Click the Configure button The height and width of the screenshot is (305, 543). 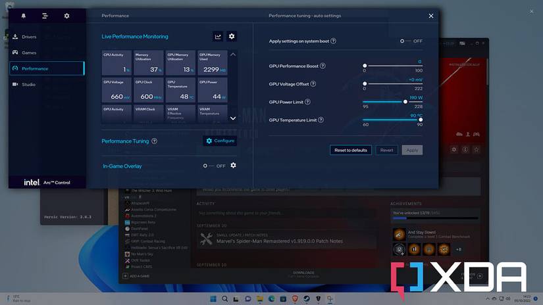click(x=220, y=141)
